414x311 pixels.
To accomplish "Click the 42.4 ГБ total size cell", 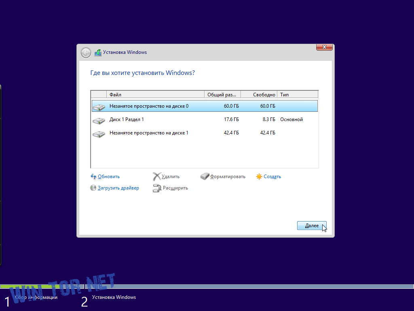I will (231, 133).
